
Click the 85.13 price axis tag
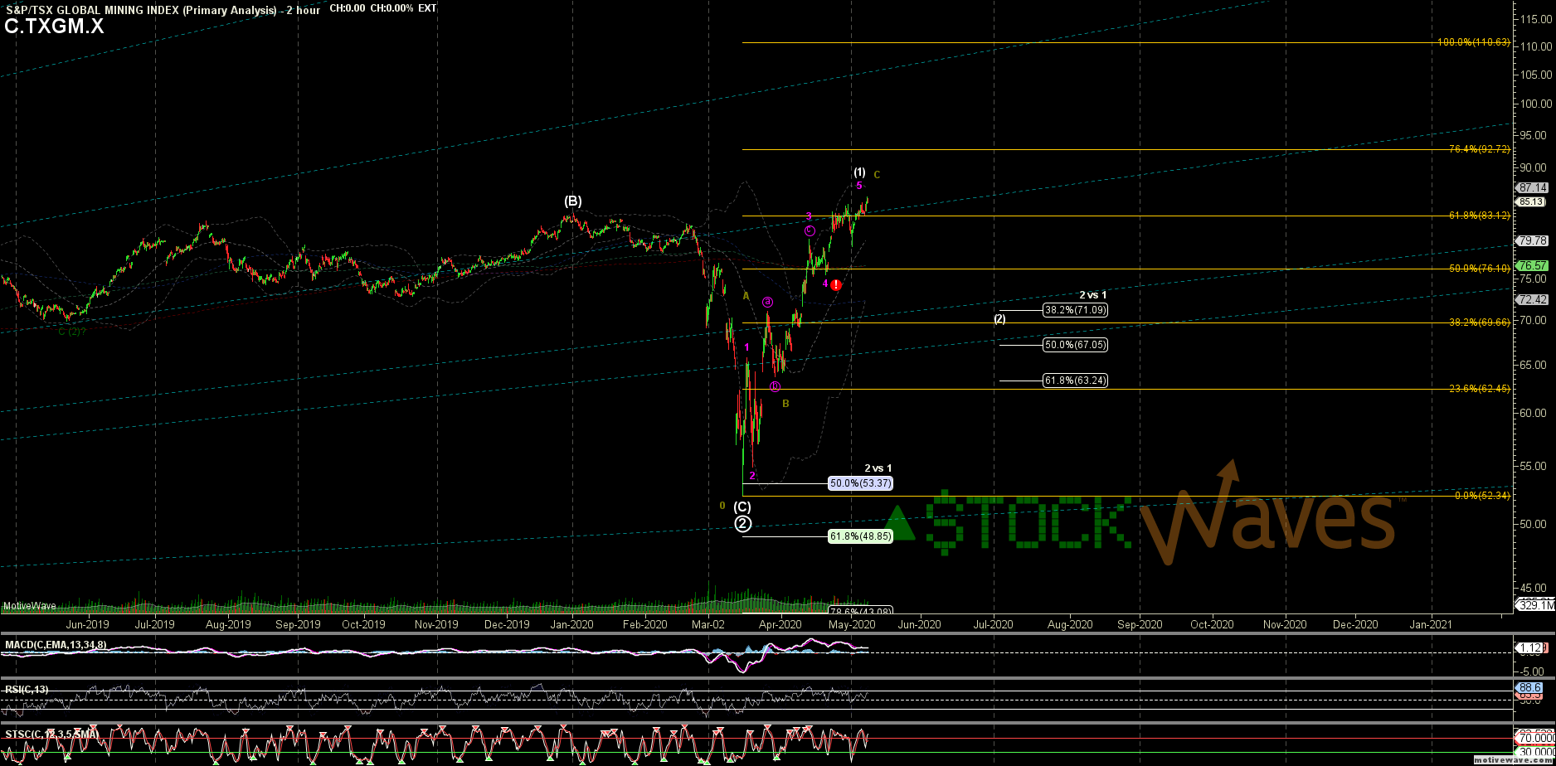[x=1531, y=201]
